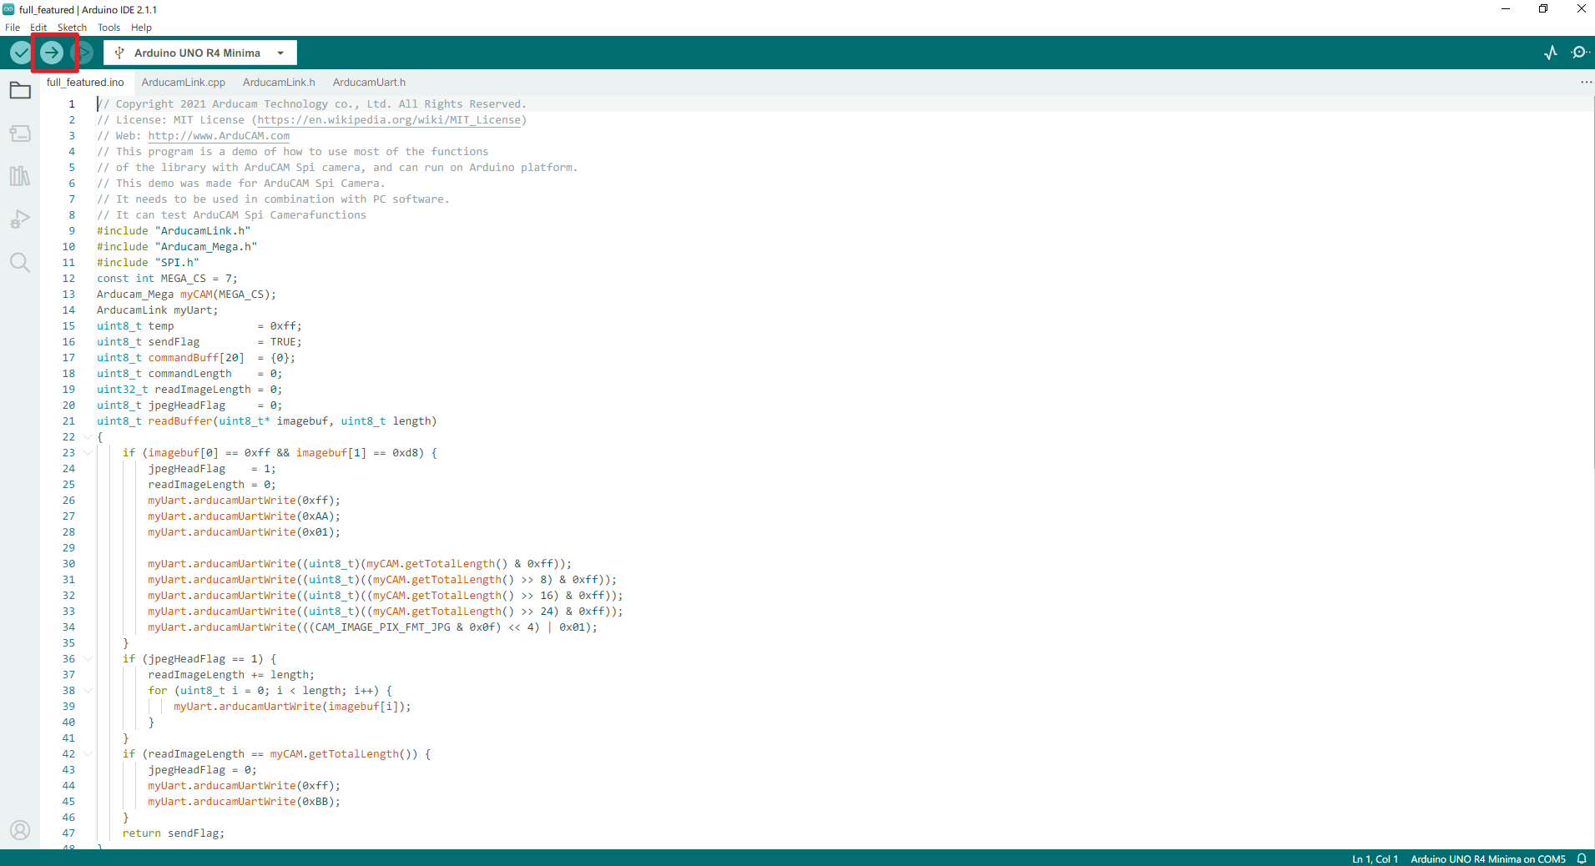This screenshot has width=1595, height=866.
Task: Click Ln 1, Col 1 in status bar
Action: click(x=1375, y=858)
